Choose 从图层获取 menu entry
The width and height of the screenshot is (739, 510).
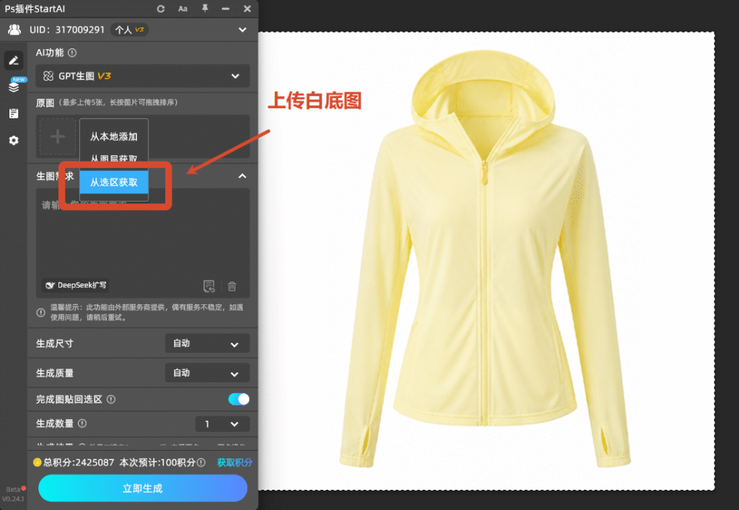(x=113, y=158)
